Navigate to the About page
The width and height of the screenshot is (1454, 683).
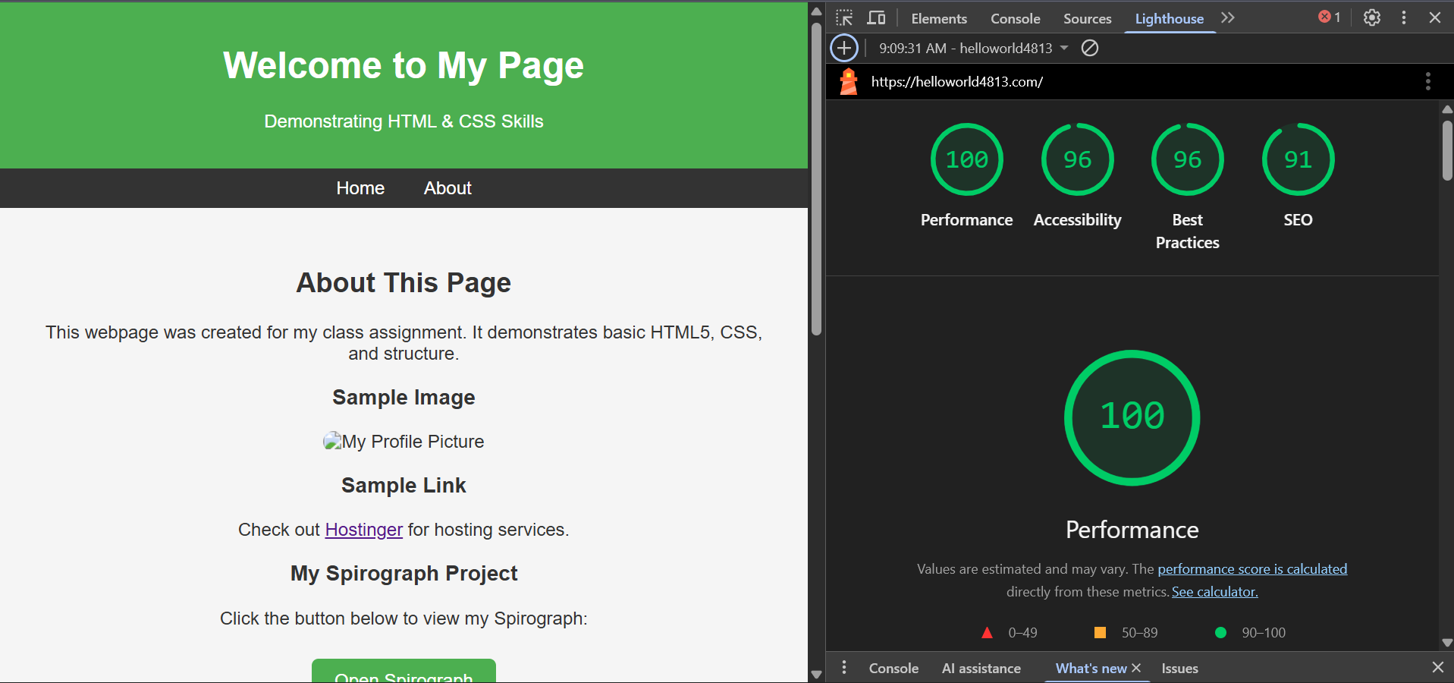click(x=448, y=187)
